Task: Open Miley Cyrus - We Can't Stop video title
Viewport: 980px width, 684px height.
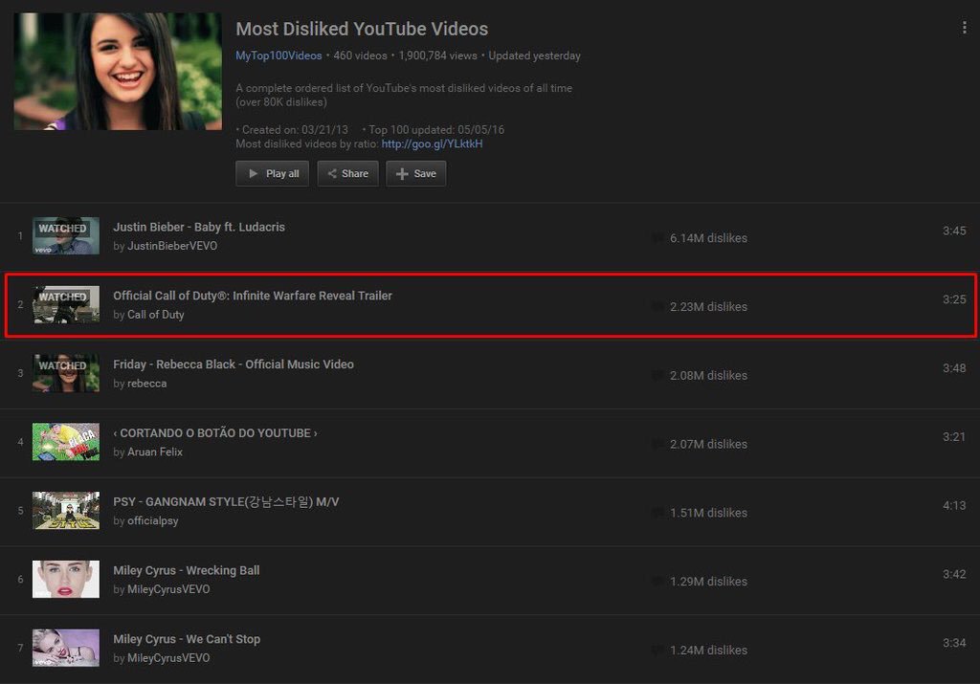Action: 187,639
